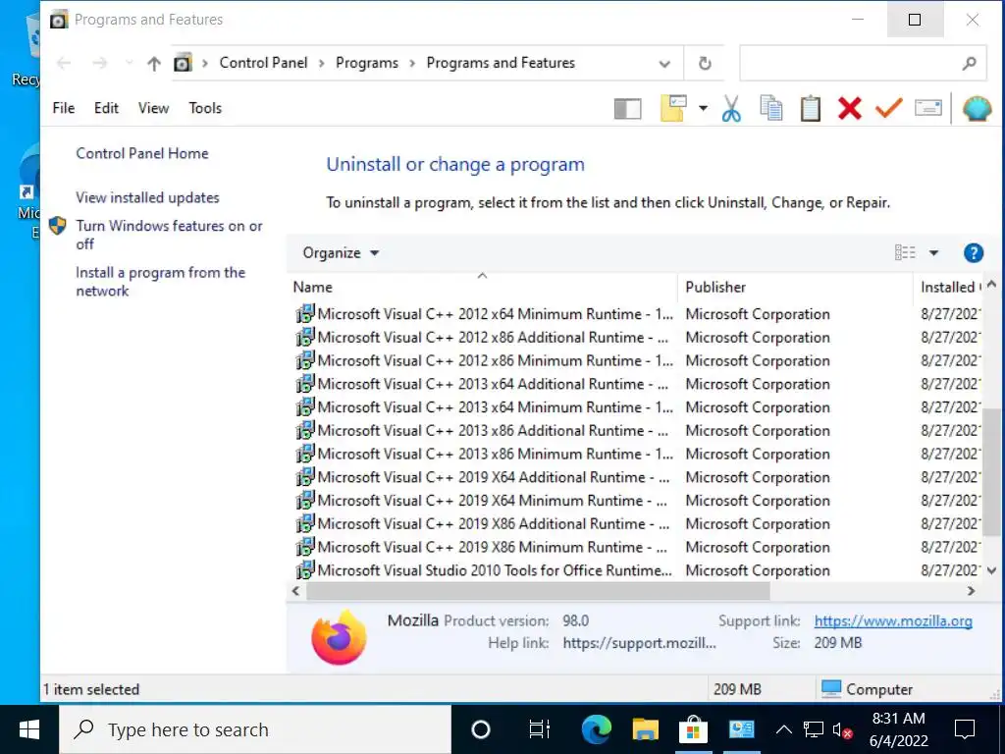
Task: Open the address bar history dropdown
Action: 664,64
